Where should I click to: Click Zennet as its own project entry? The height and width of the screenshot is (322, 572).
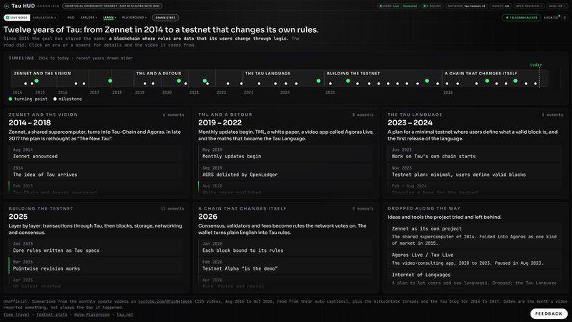475,236
